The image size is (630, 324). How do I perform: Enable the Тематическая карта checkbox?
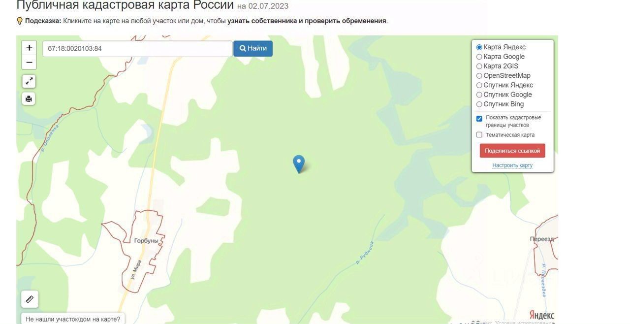[x=479, y=135]
